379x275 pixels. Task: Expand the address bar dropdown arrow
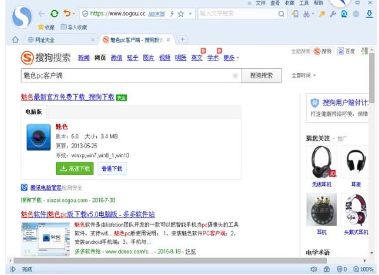click(190, 14)
